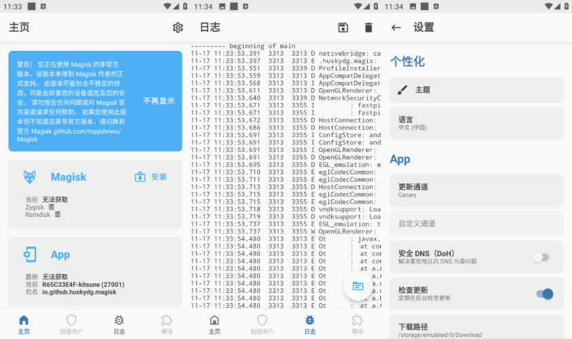Click the ProfileInstaller log entry

coord(286,68)
